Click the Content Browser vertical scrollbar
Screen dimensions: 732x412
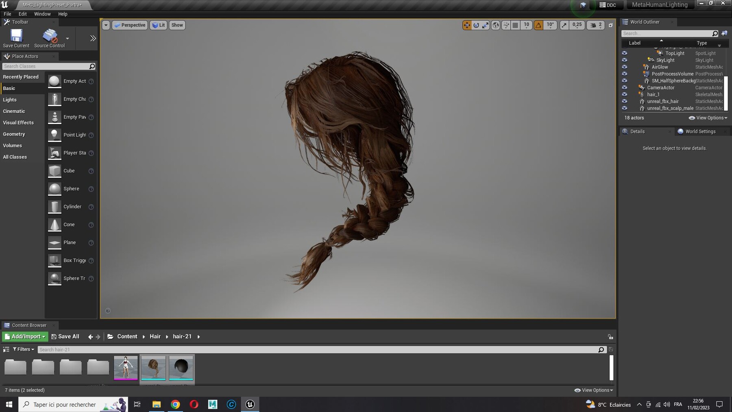611,368
